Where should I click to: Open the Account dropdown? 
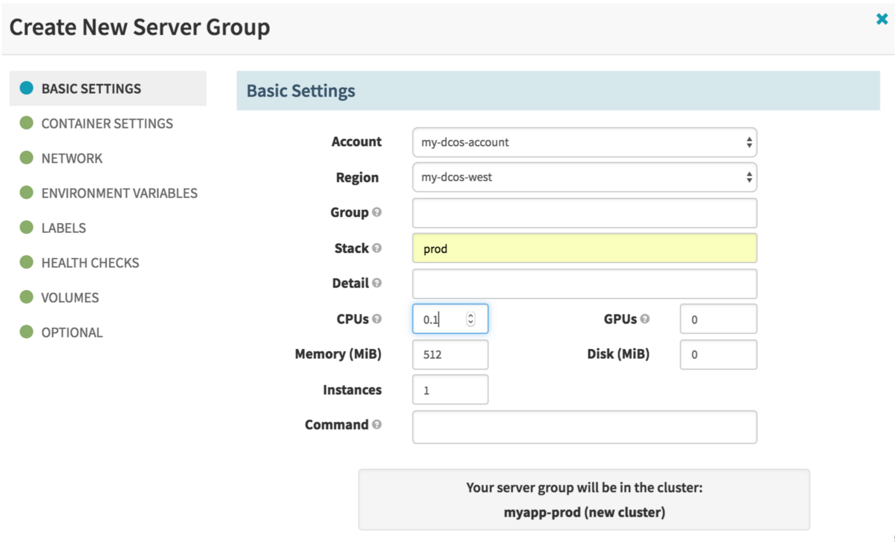pos(584,142)
